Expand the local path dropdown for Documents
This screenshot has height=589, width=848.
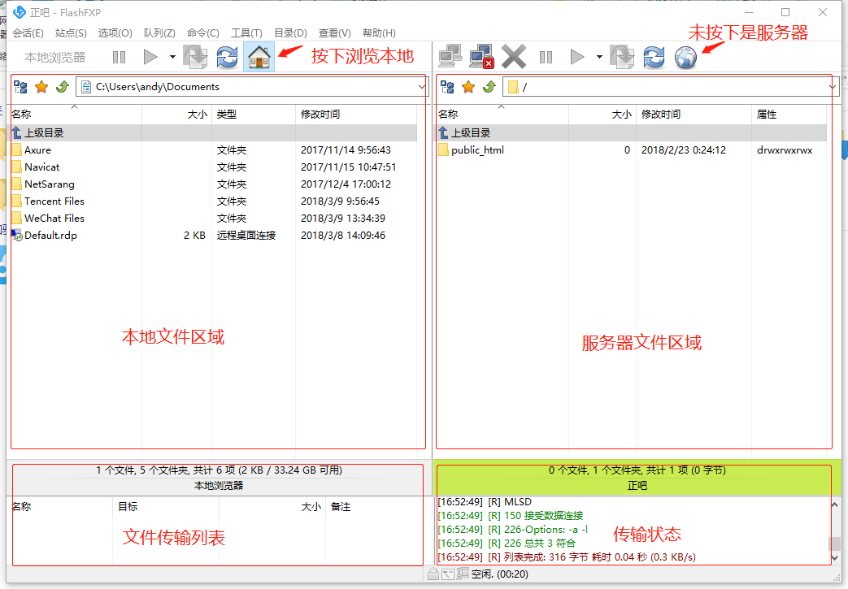422,87
